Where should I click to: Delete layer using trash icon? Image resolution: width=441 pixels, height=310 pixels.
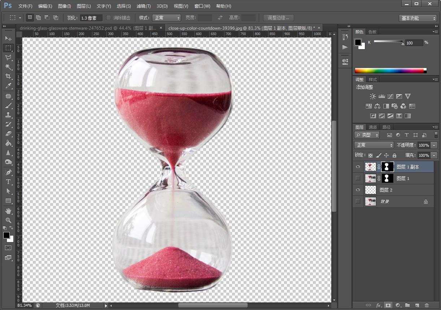pyautogui.click(x=427, y=305)
